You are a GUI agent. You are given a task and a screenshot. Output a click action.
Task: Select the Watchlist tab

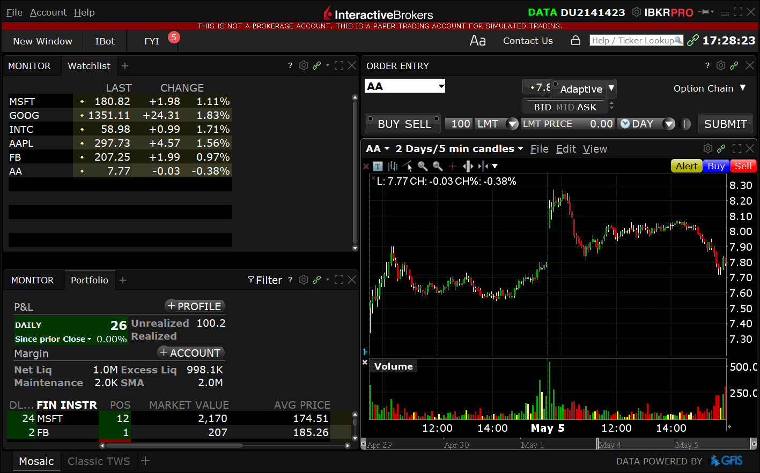click(89, 66)
